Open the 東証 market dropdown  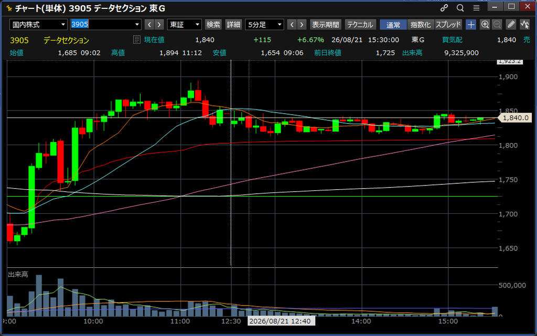click(184, 25)
